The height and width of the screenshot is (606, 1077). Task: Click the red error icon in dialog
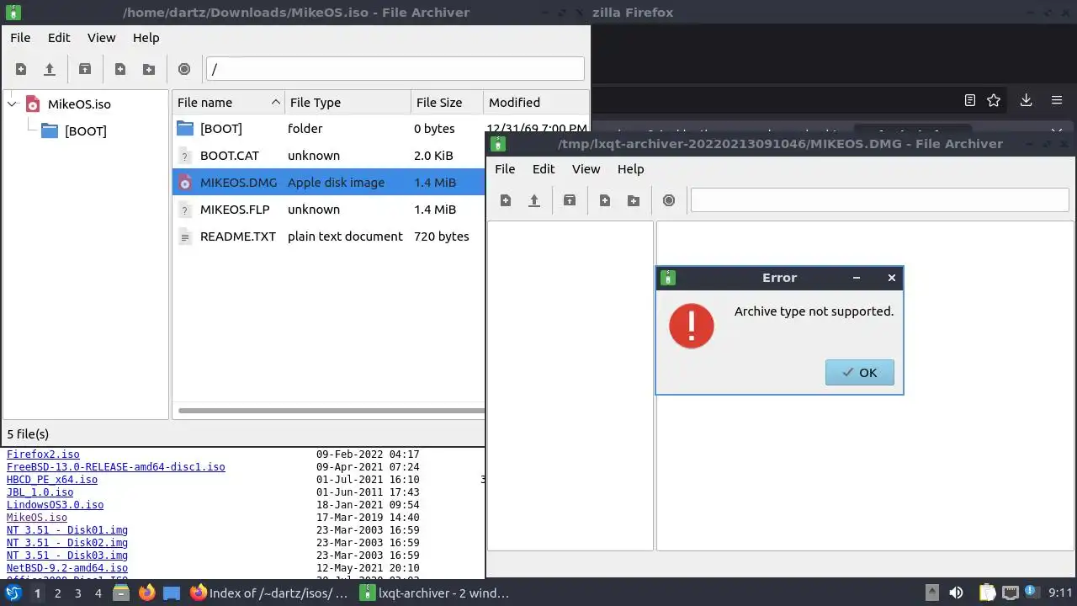coord(692,326)
